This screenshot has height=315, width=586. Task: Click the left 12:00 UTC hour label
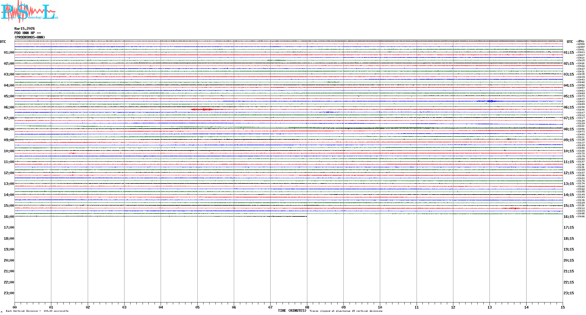tap(9, 173)
